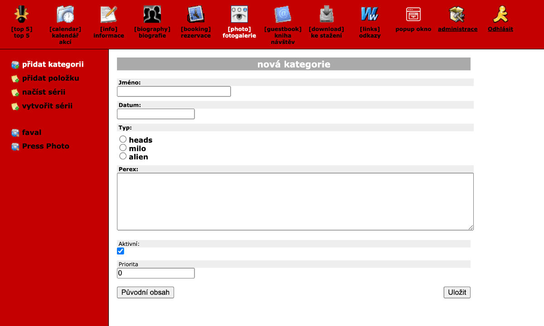This screenshot has height=326, width=544.
Task: Click the Press Photo gallery icon
Action: pyautogui.click(x=15, y=146)
